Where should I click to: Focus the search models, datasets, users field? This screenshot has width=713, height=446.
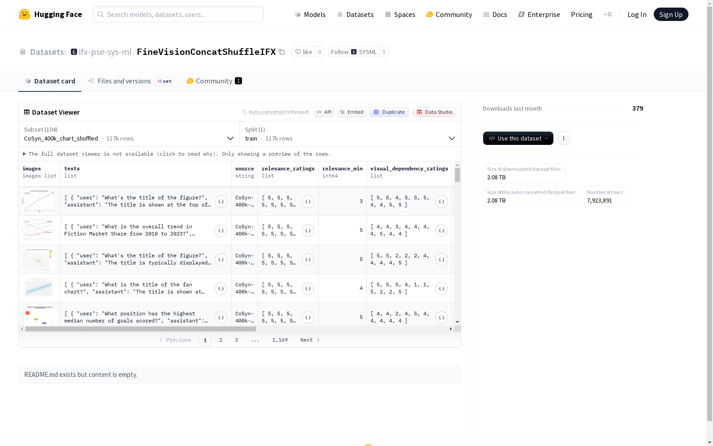pyautogui.click(x=178, y=14)
